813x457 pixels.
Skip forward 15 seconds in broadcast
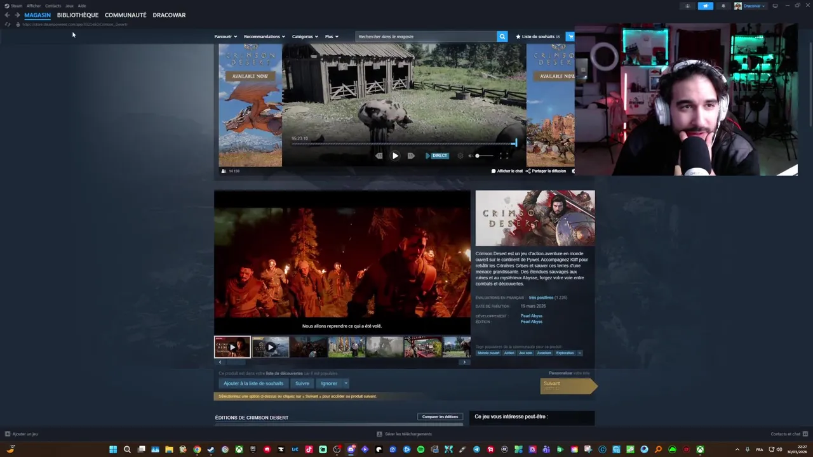coord(411,156)
